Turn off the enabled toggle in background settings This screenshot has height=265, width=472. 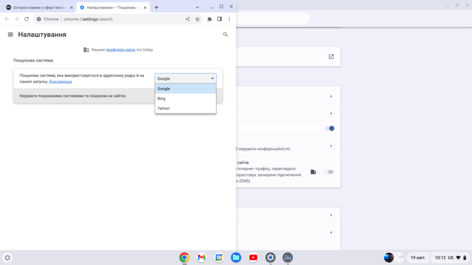pos(330,129)
